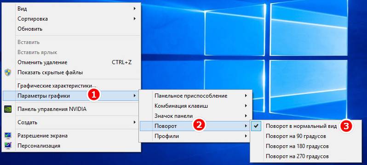
Task: Click the Поворот menu entry
Action: click(x=195, y=126)
